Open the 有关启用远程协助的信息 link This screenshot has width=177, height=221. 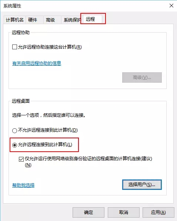tap(37, 63)
